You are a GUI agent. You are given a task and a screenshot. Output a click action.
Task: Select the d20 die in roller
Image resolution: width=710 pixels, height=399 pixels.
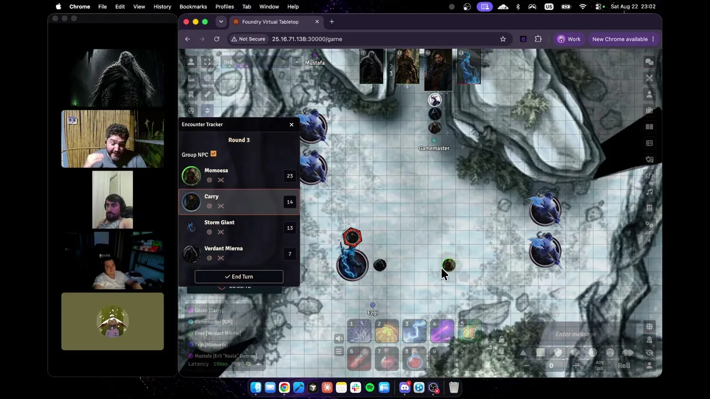coord(610,352)
